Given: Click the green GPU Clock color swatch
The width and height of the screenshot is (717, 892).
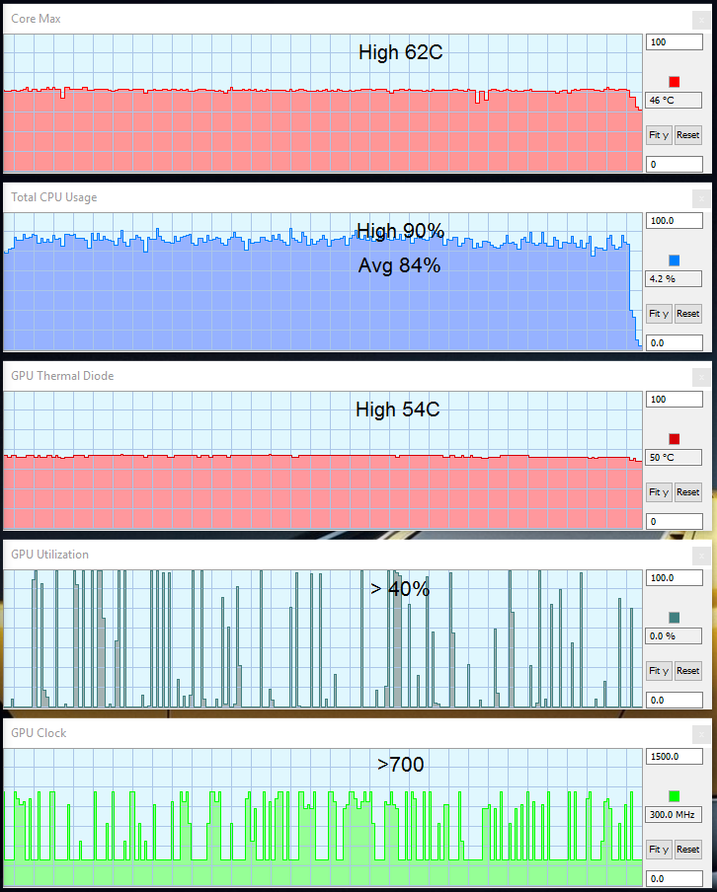Looking at the screenshot, I should pos(674,796).
